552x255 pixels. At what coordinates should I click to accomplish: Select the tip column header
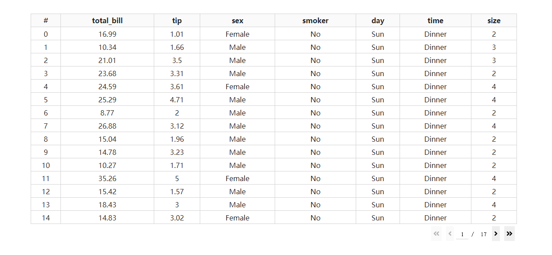coord(177,21)
